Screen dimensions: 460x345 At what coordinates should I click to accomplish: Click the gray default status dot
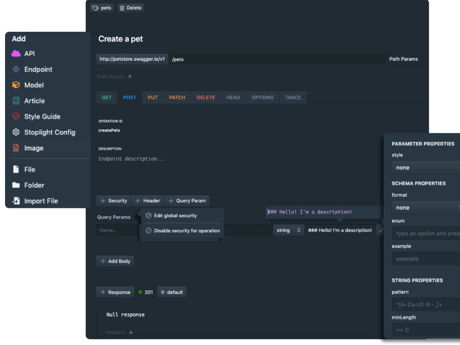pos(162,292)
